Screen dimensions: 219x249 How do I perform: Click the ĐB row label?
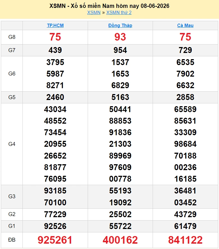pos(12,240)
